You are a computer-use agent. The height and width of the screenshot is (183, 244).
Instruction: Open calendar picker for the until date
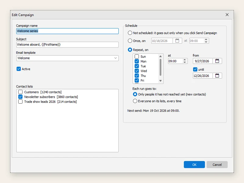[217, 75]
